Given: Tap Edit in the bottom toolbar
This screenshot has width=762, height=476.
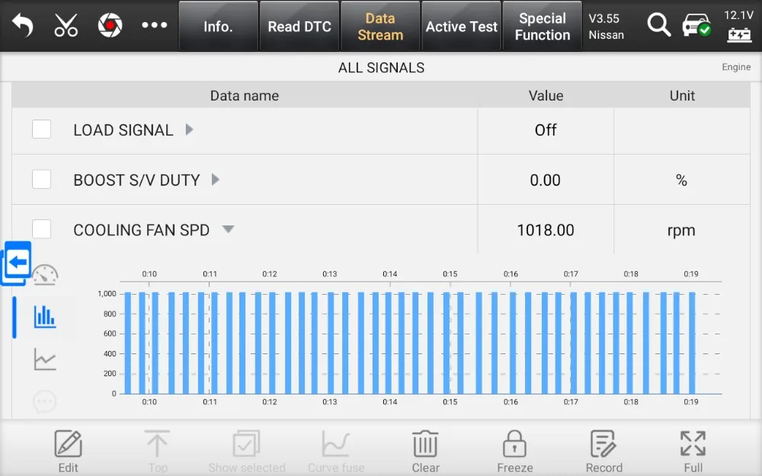Looking at the screenshot, I should tap(68, 451).
